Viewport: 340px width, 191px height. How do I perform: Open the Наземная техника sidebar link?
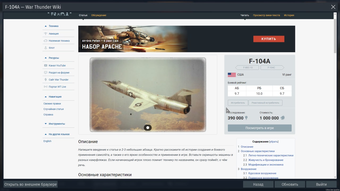point(59,41)
